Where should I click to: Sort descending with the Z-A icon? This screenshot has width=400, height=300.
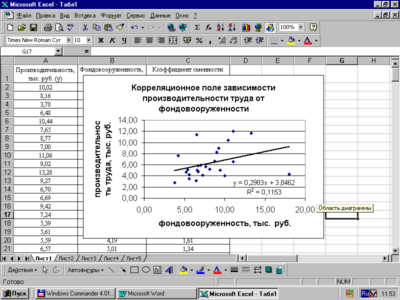tap(232, 27)
